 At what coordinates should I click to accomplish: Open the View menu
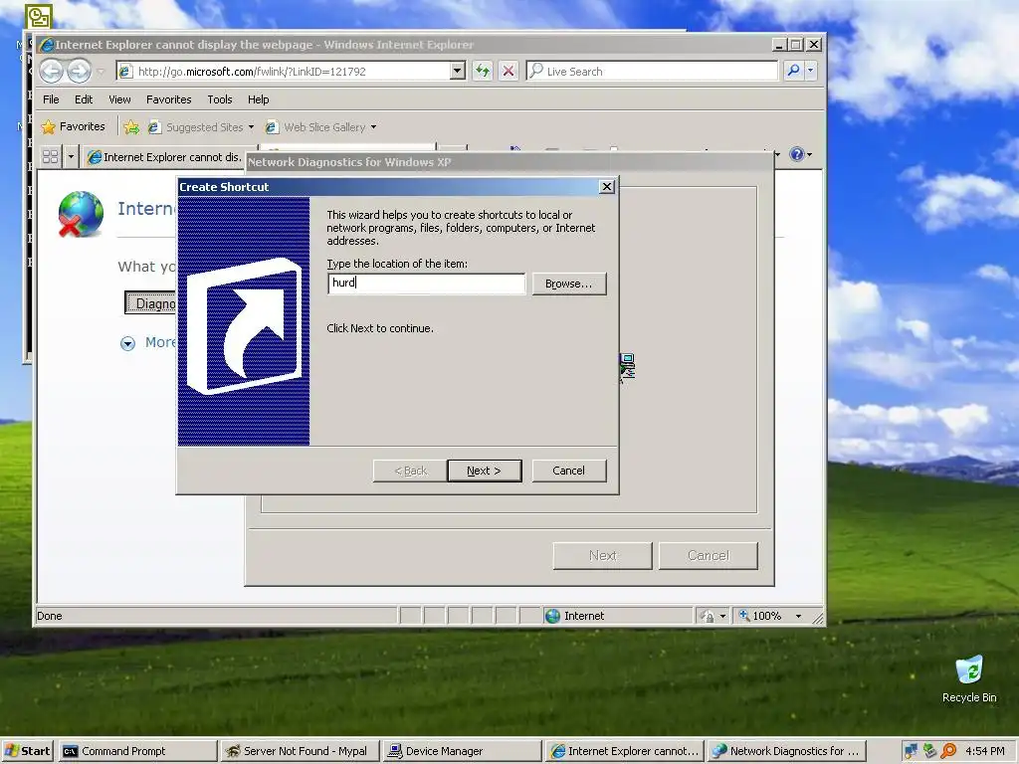coord(119,99)
